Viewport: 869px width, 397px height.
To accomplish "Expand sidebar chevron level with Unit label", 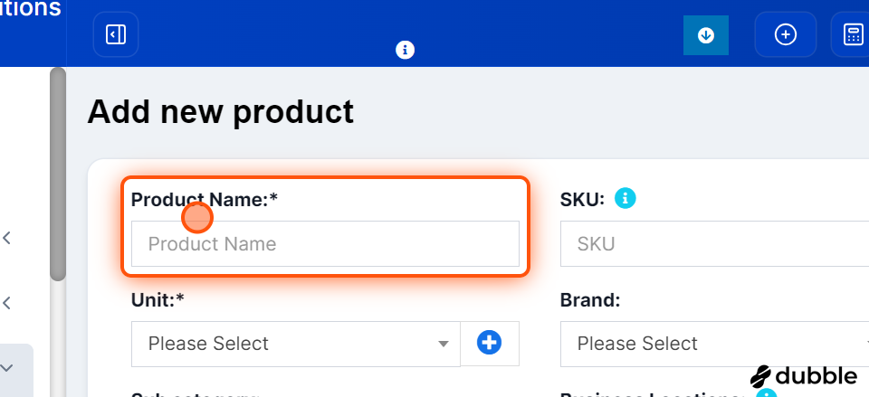I will pos(6,303).
